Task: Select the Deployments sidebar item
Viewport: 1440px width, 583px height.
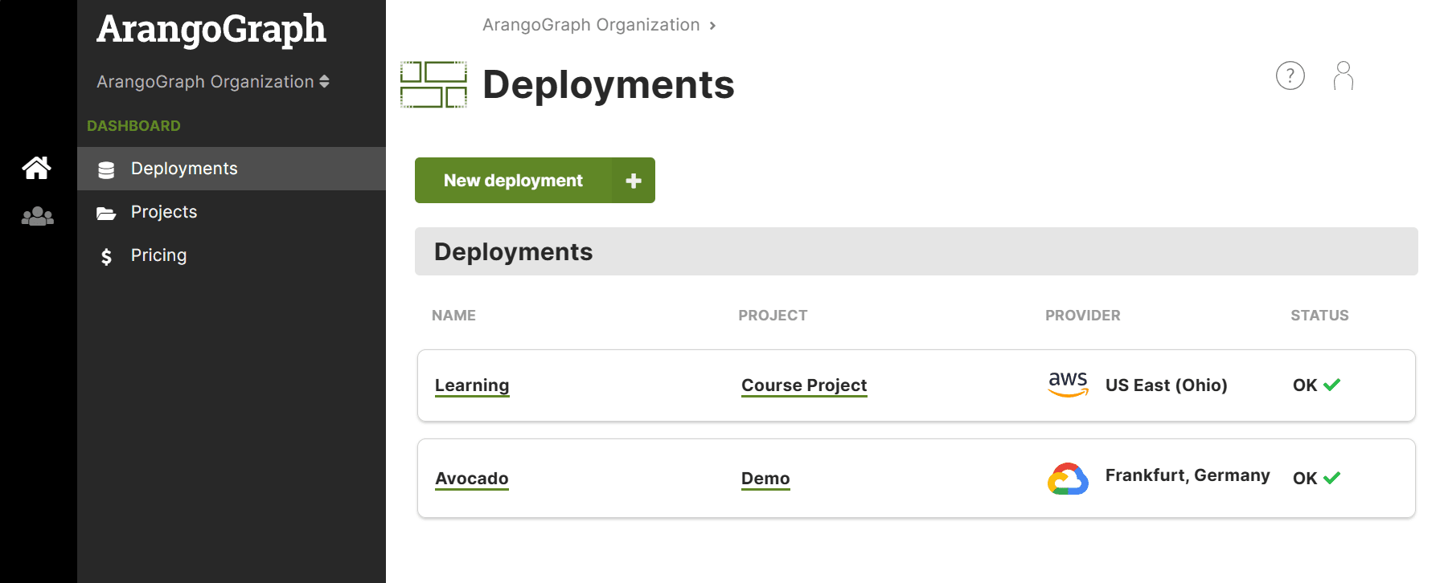Action: (232, 169)
